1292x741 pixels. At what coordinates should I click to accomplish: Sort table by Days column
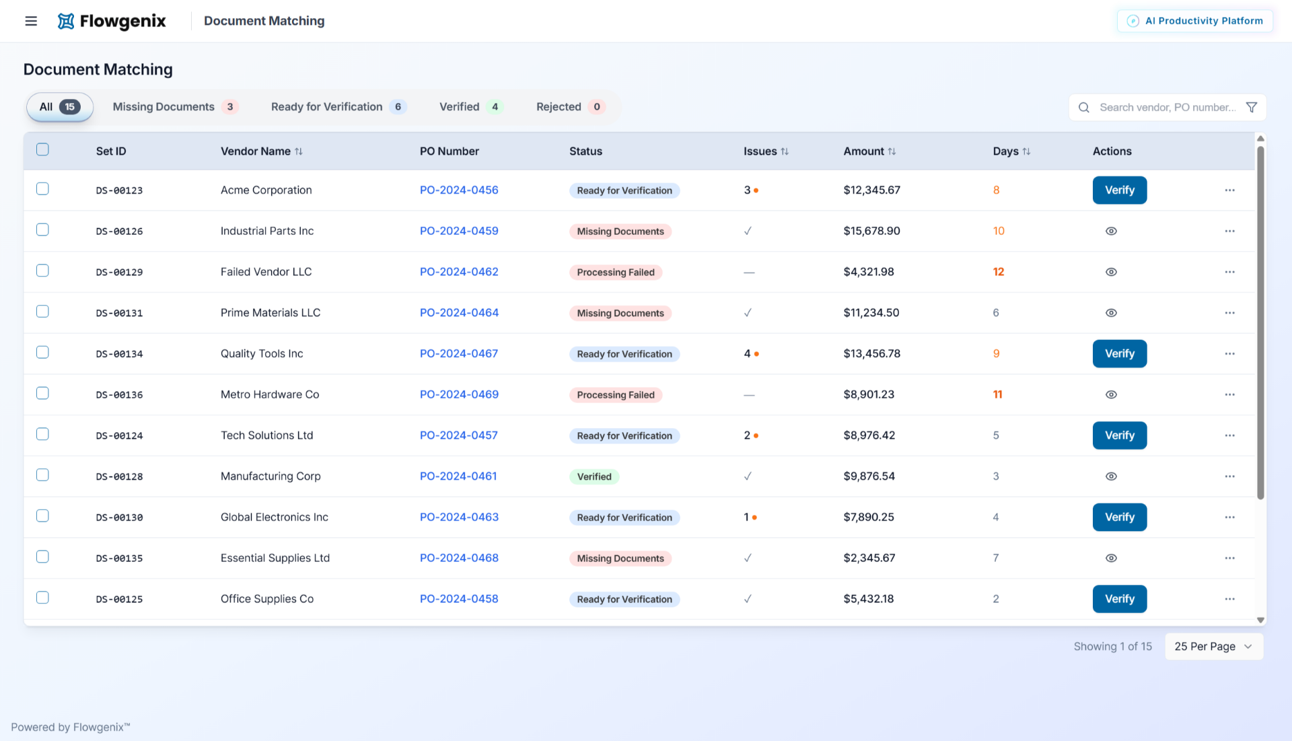[x=1026, y=151]
